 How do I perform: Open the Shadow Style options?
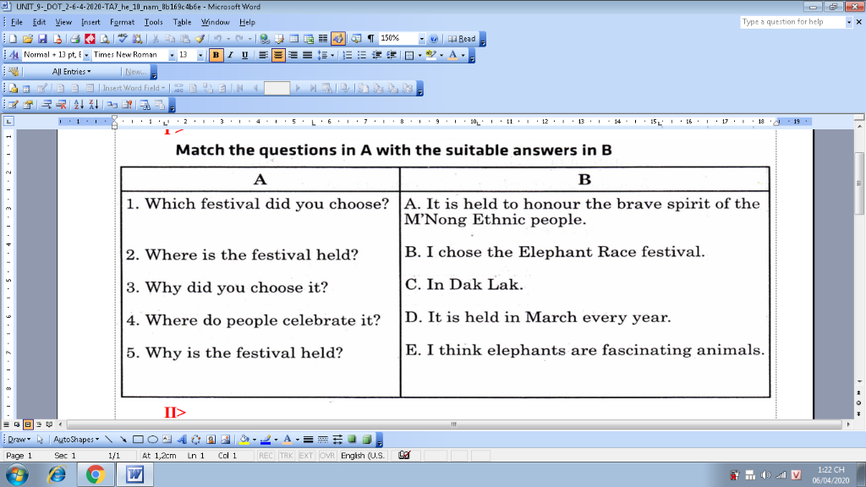tap(353, 440)
